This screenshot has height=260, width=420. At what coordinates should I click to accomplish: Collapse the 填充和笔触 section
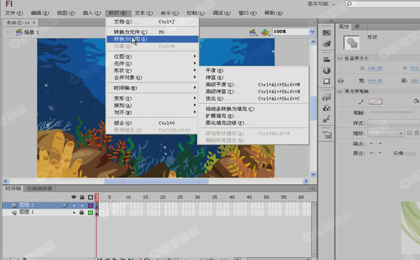point(339,91)
